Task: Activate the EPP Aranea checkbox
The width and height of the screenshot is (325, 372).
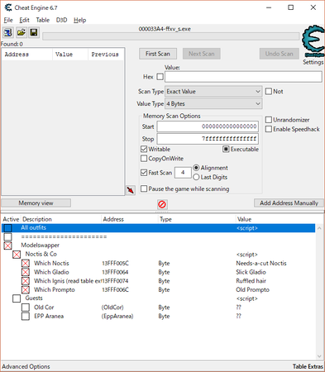Action: click(26, 316)
